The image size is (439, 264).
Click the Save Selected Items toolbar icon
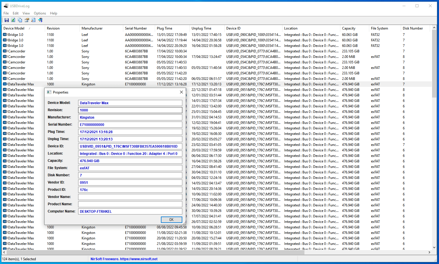[x=6, y=20]
